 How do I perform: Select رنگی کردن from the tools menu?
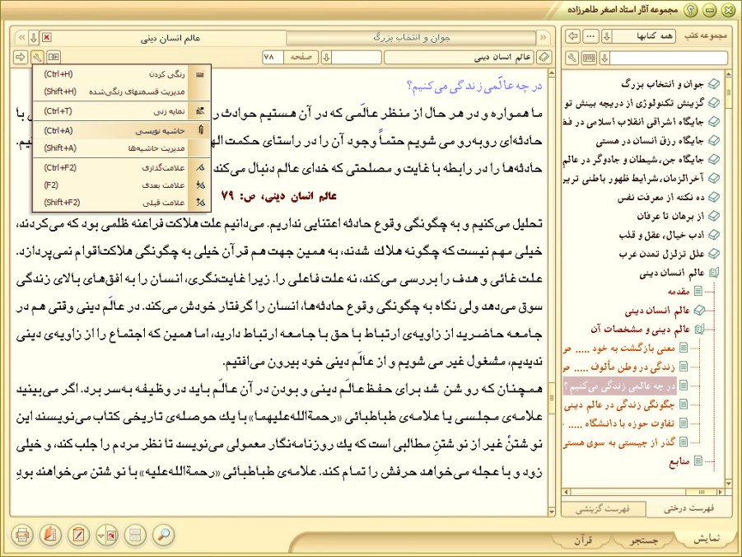coord(122,74)
